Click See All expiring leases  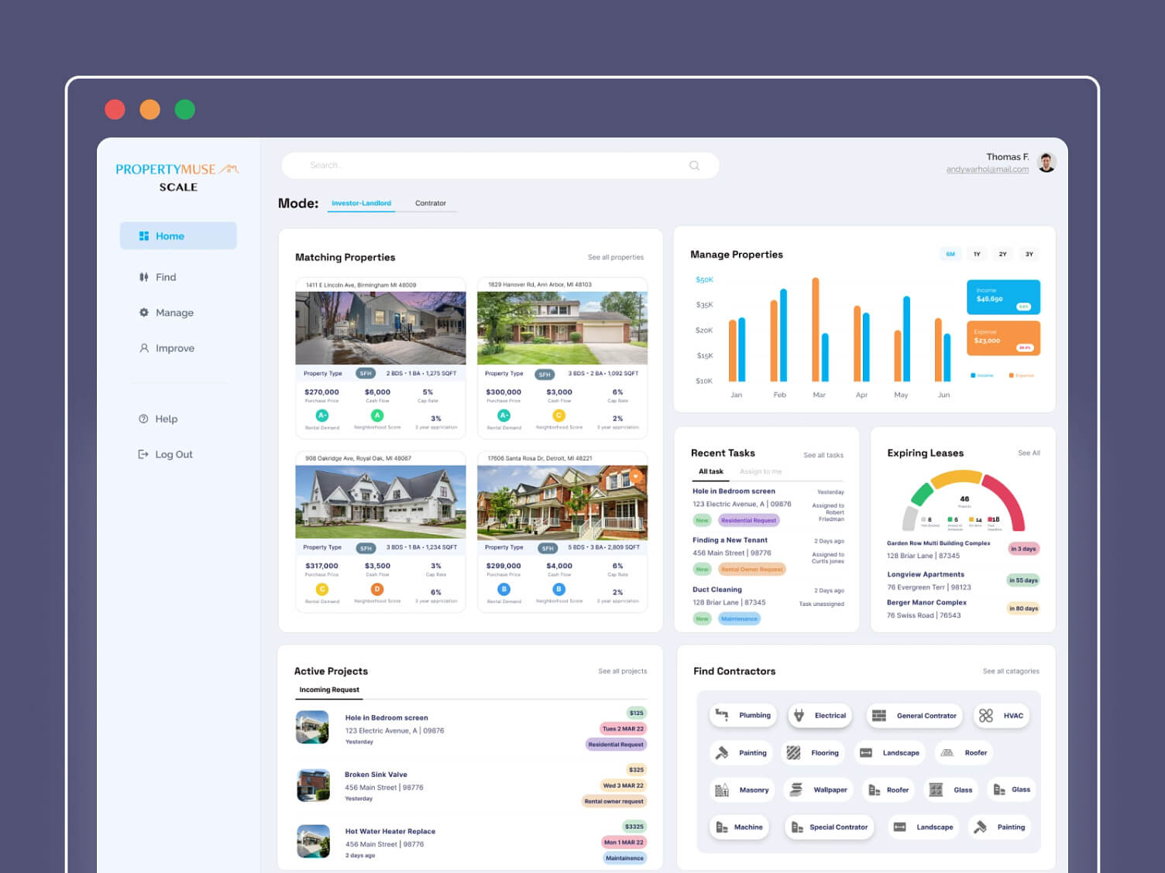[1029, 453]
